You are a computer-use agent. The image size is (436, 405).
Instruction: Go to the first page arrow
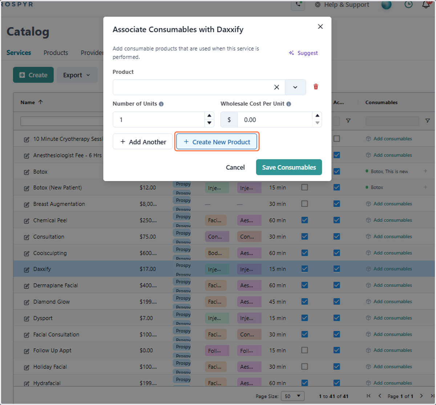tap(368, 396)
